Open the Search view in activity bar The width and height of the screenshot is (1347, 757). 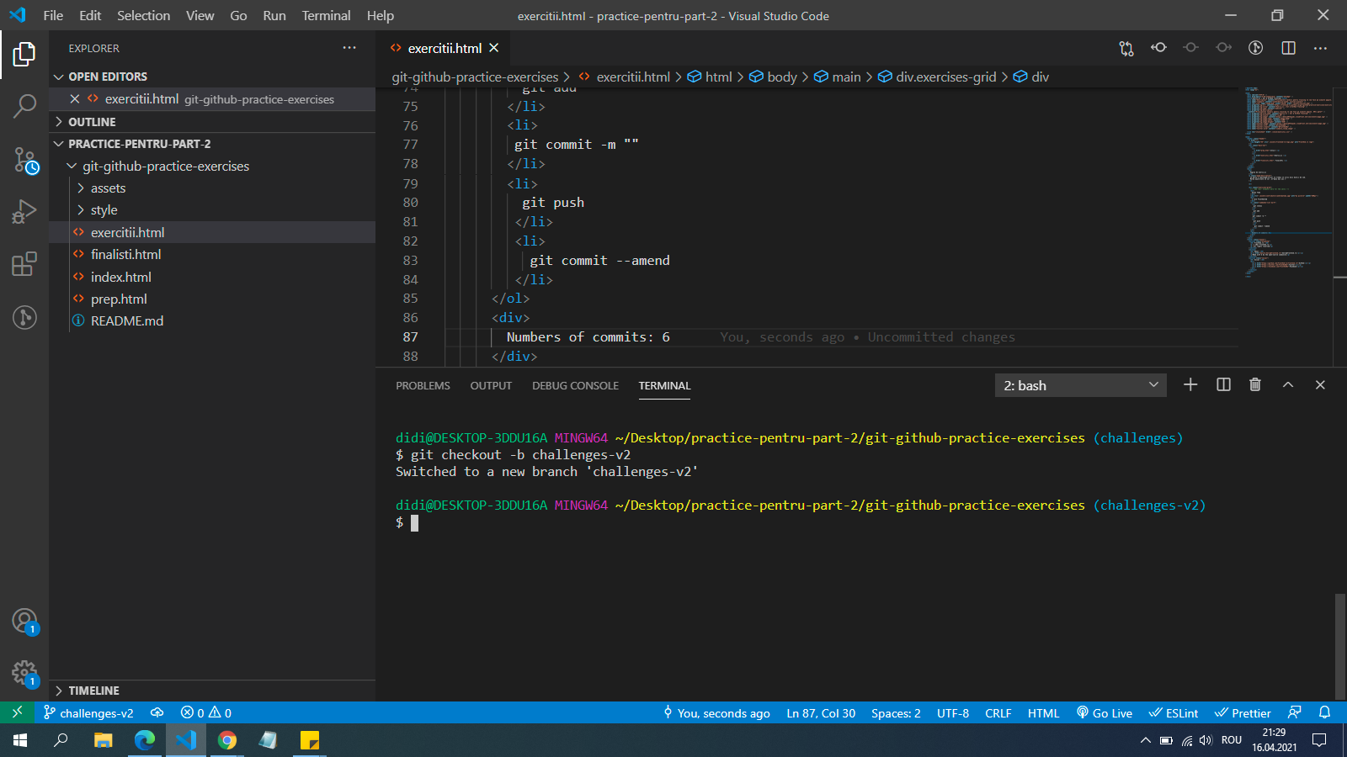24,106
